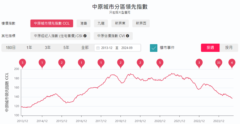
Task: Open event marker 4 at chart end
Action: (x=232, y=63)
